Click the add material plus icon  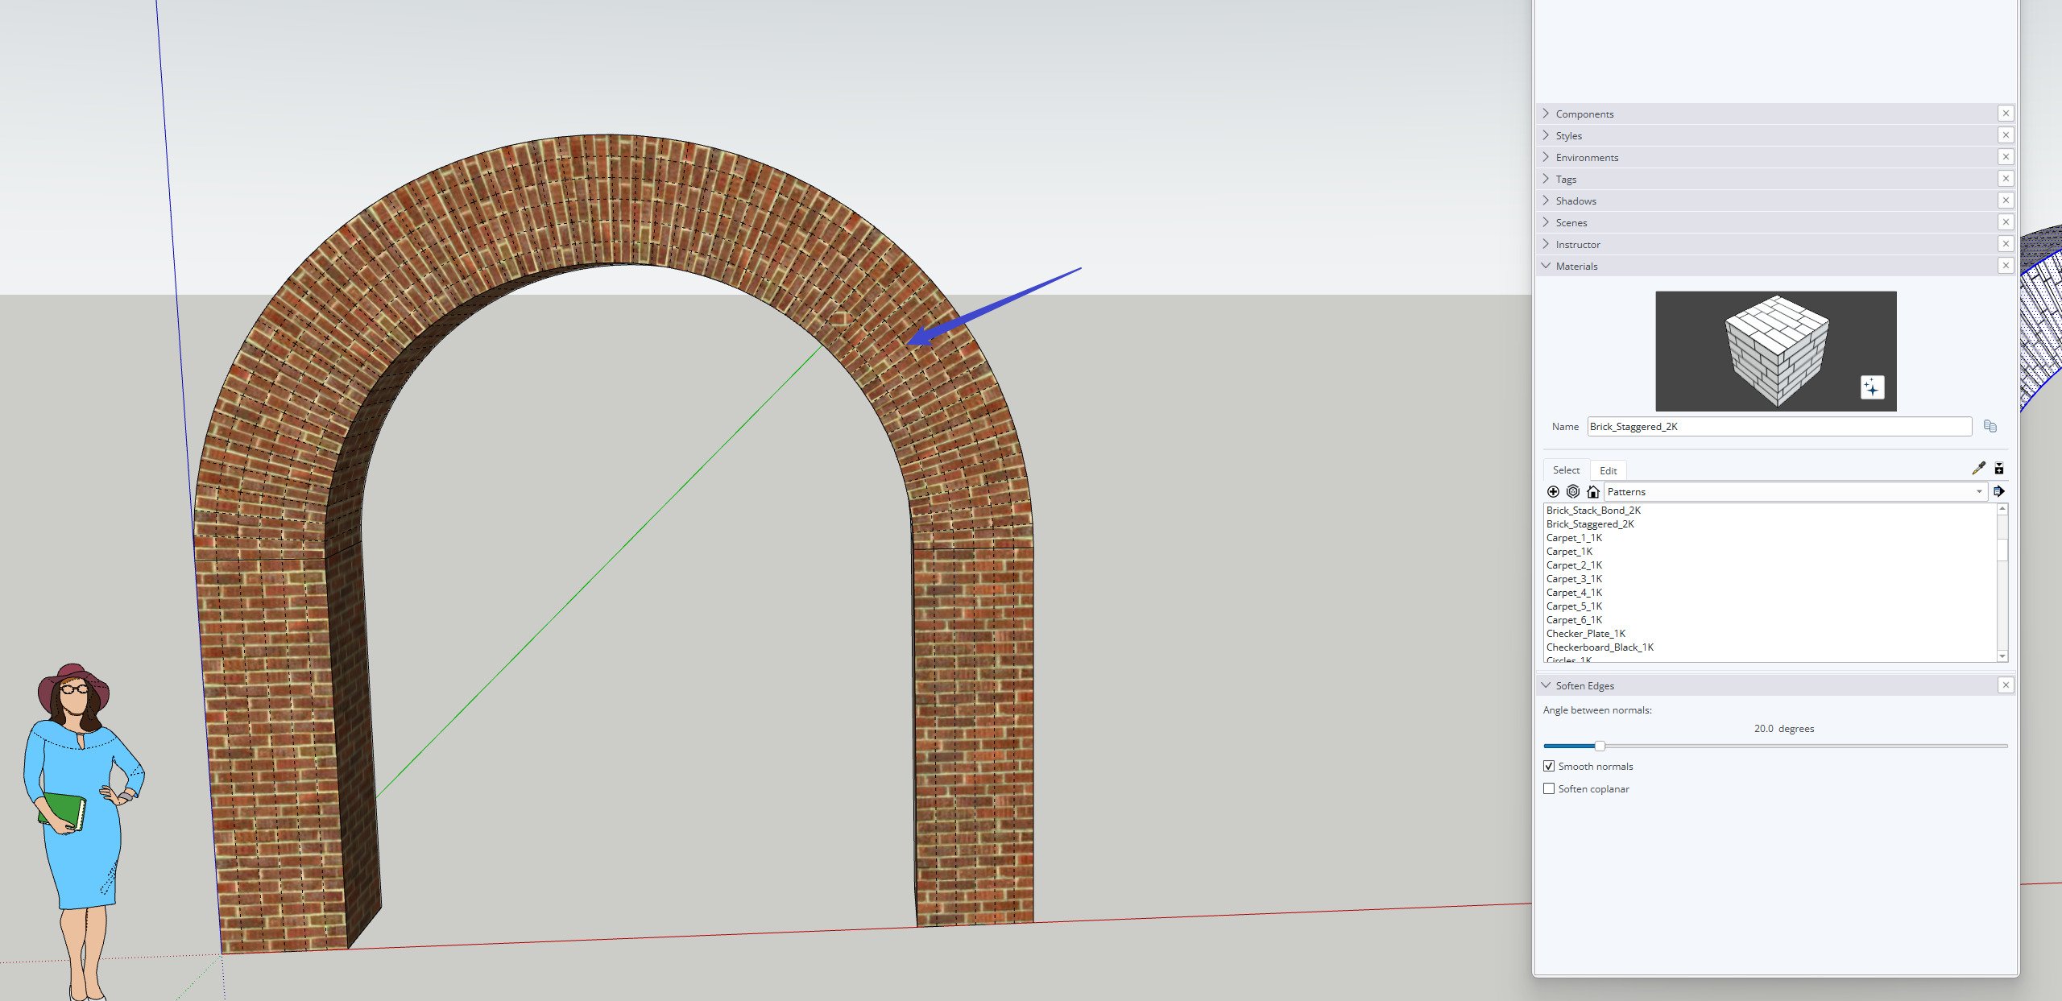click(x=1553, y=492)
